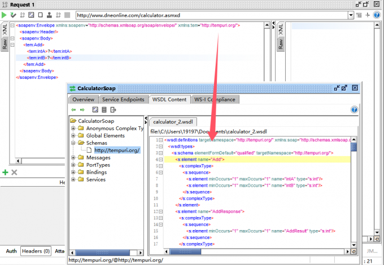Expand the Bindings tree node
Screen dimensions: 384x265
pyautogui.click(x=73, y=172)
